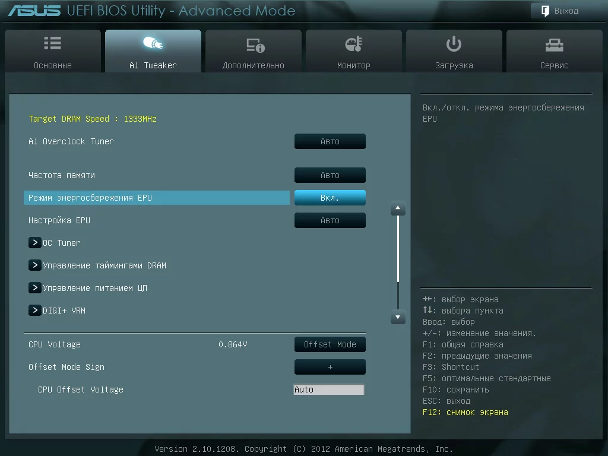Click the 0.864V voltage value
The width and height of the screenshot is (608, 456).
[233, 344]
